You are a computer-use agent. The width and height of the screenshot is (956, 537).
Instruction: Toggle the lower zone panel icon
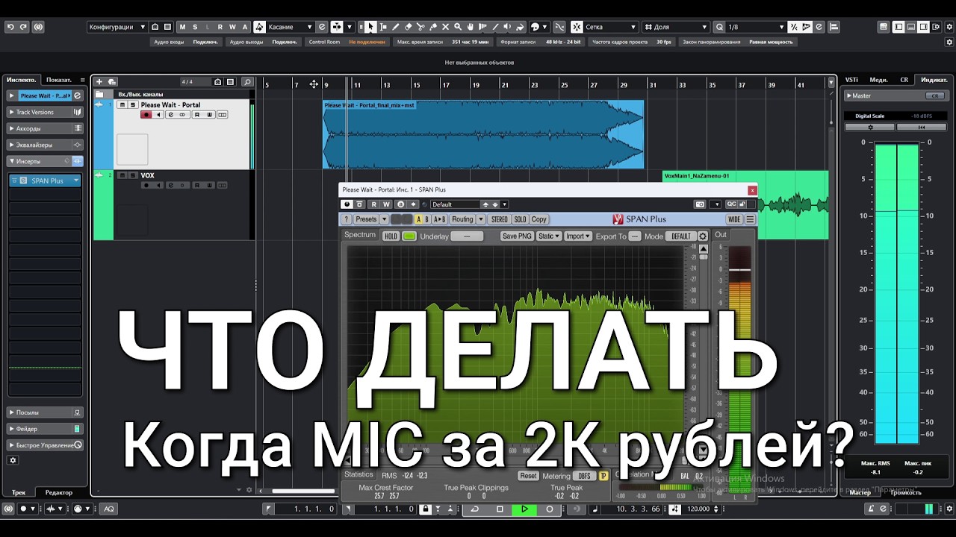point(910,27)
